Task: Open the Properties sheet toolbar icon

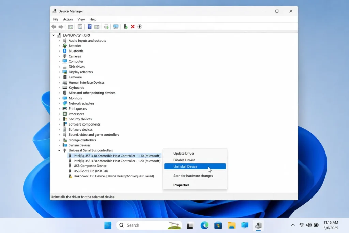Action: (x=80, y=27)
